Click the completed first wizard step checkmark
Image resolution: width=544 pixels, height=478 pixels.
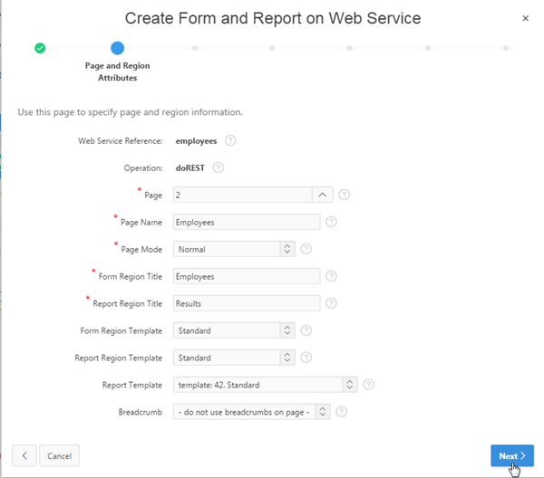[40, 48]
